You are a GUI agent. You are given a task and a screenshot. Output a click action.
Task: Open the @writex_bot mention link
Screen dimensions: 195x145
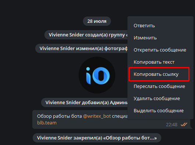[97, 116]
